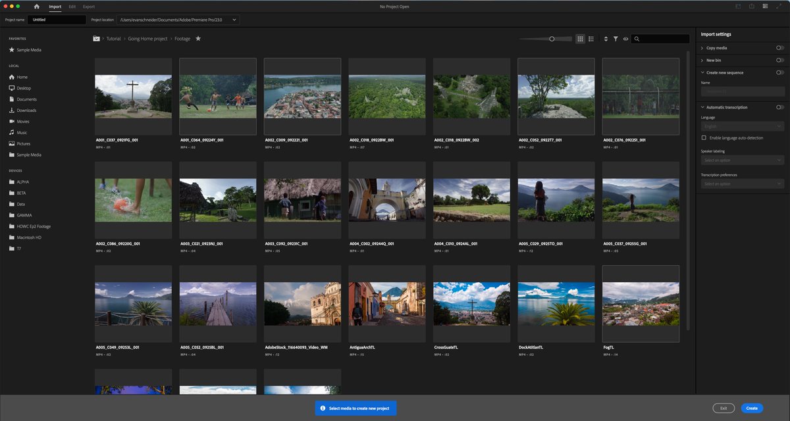790x421 pixels.
Task: Go to the Home screen icon
Action: tap(37, 6)
